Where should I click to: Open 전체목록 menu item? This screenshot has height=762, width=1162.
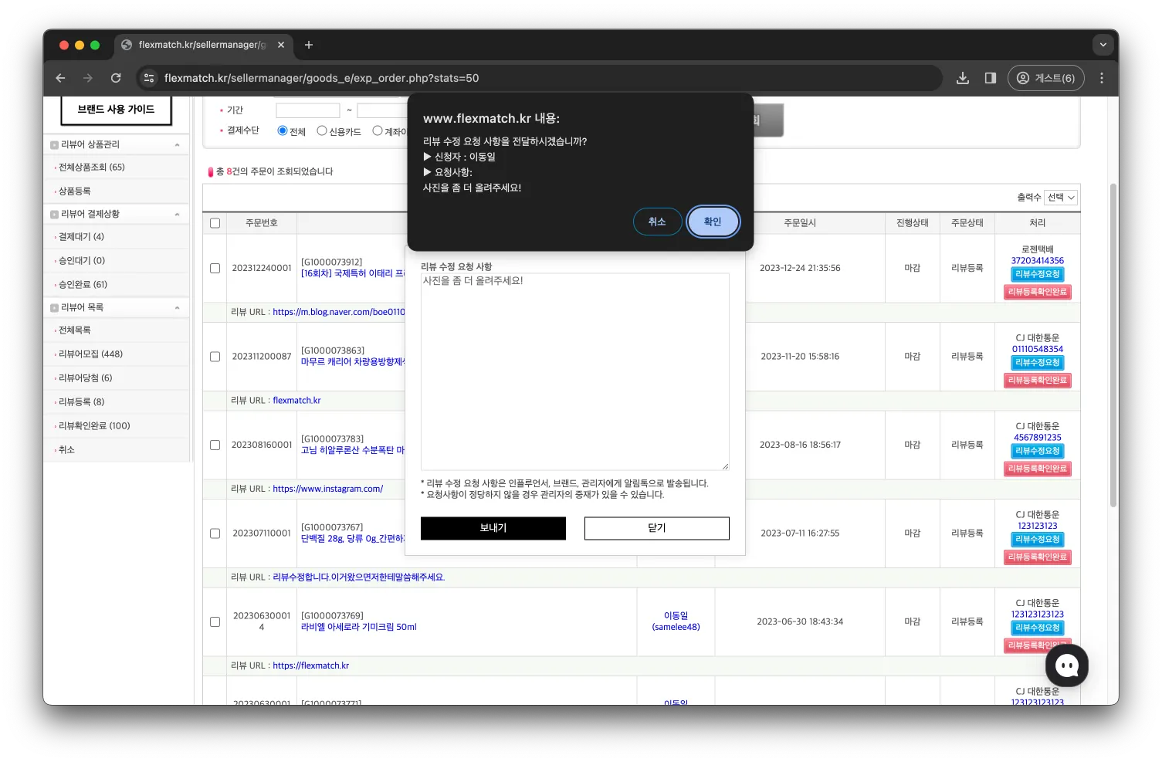click(75, 330)
